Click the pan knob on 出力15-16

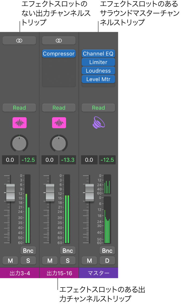pos(59,143)
